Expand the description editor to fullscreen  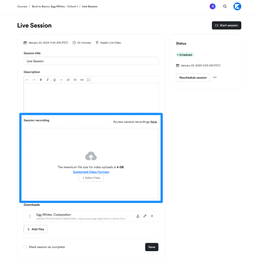[89, 80]
